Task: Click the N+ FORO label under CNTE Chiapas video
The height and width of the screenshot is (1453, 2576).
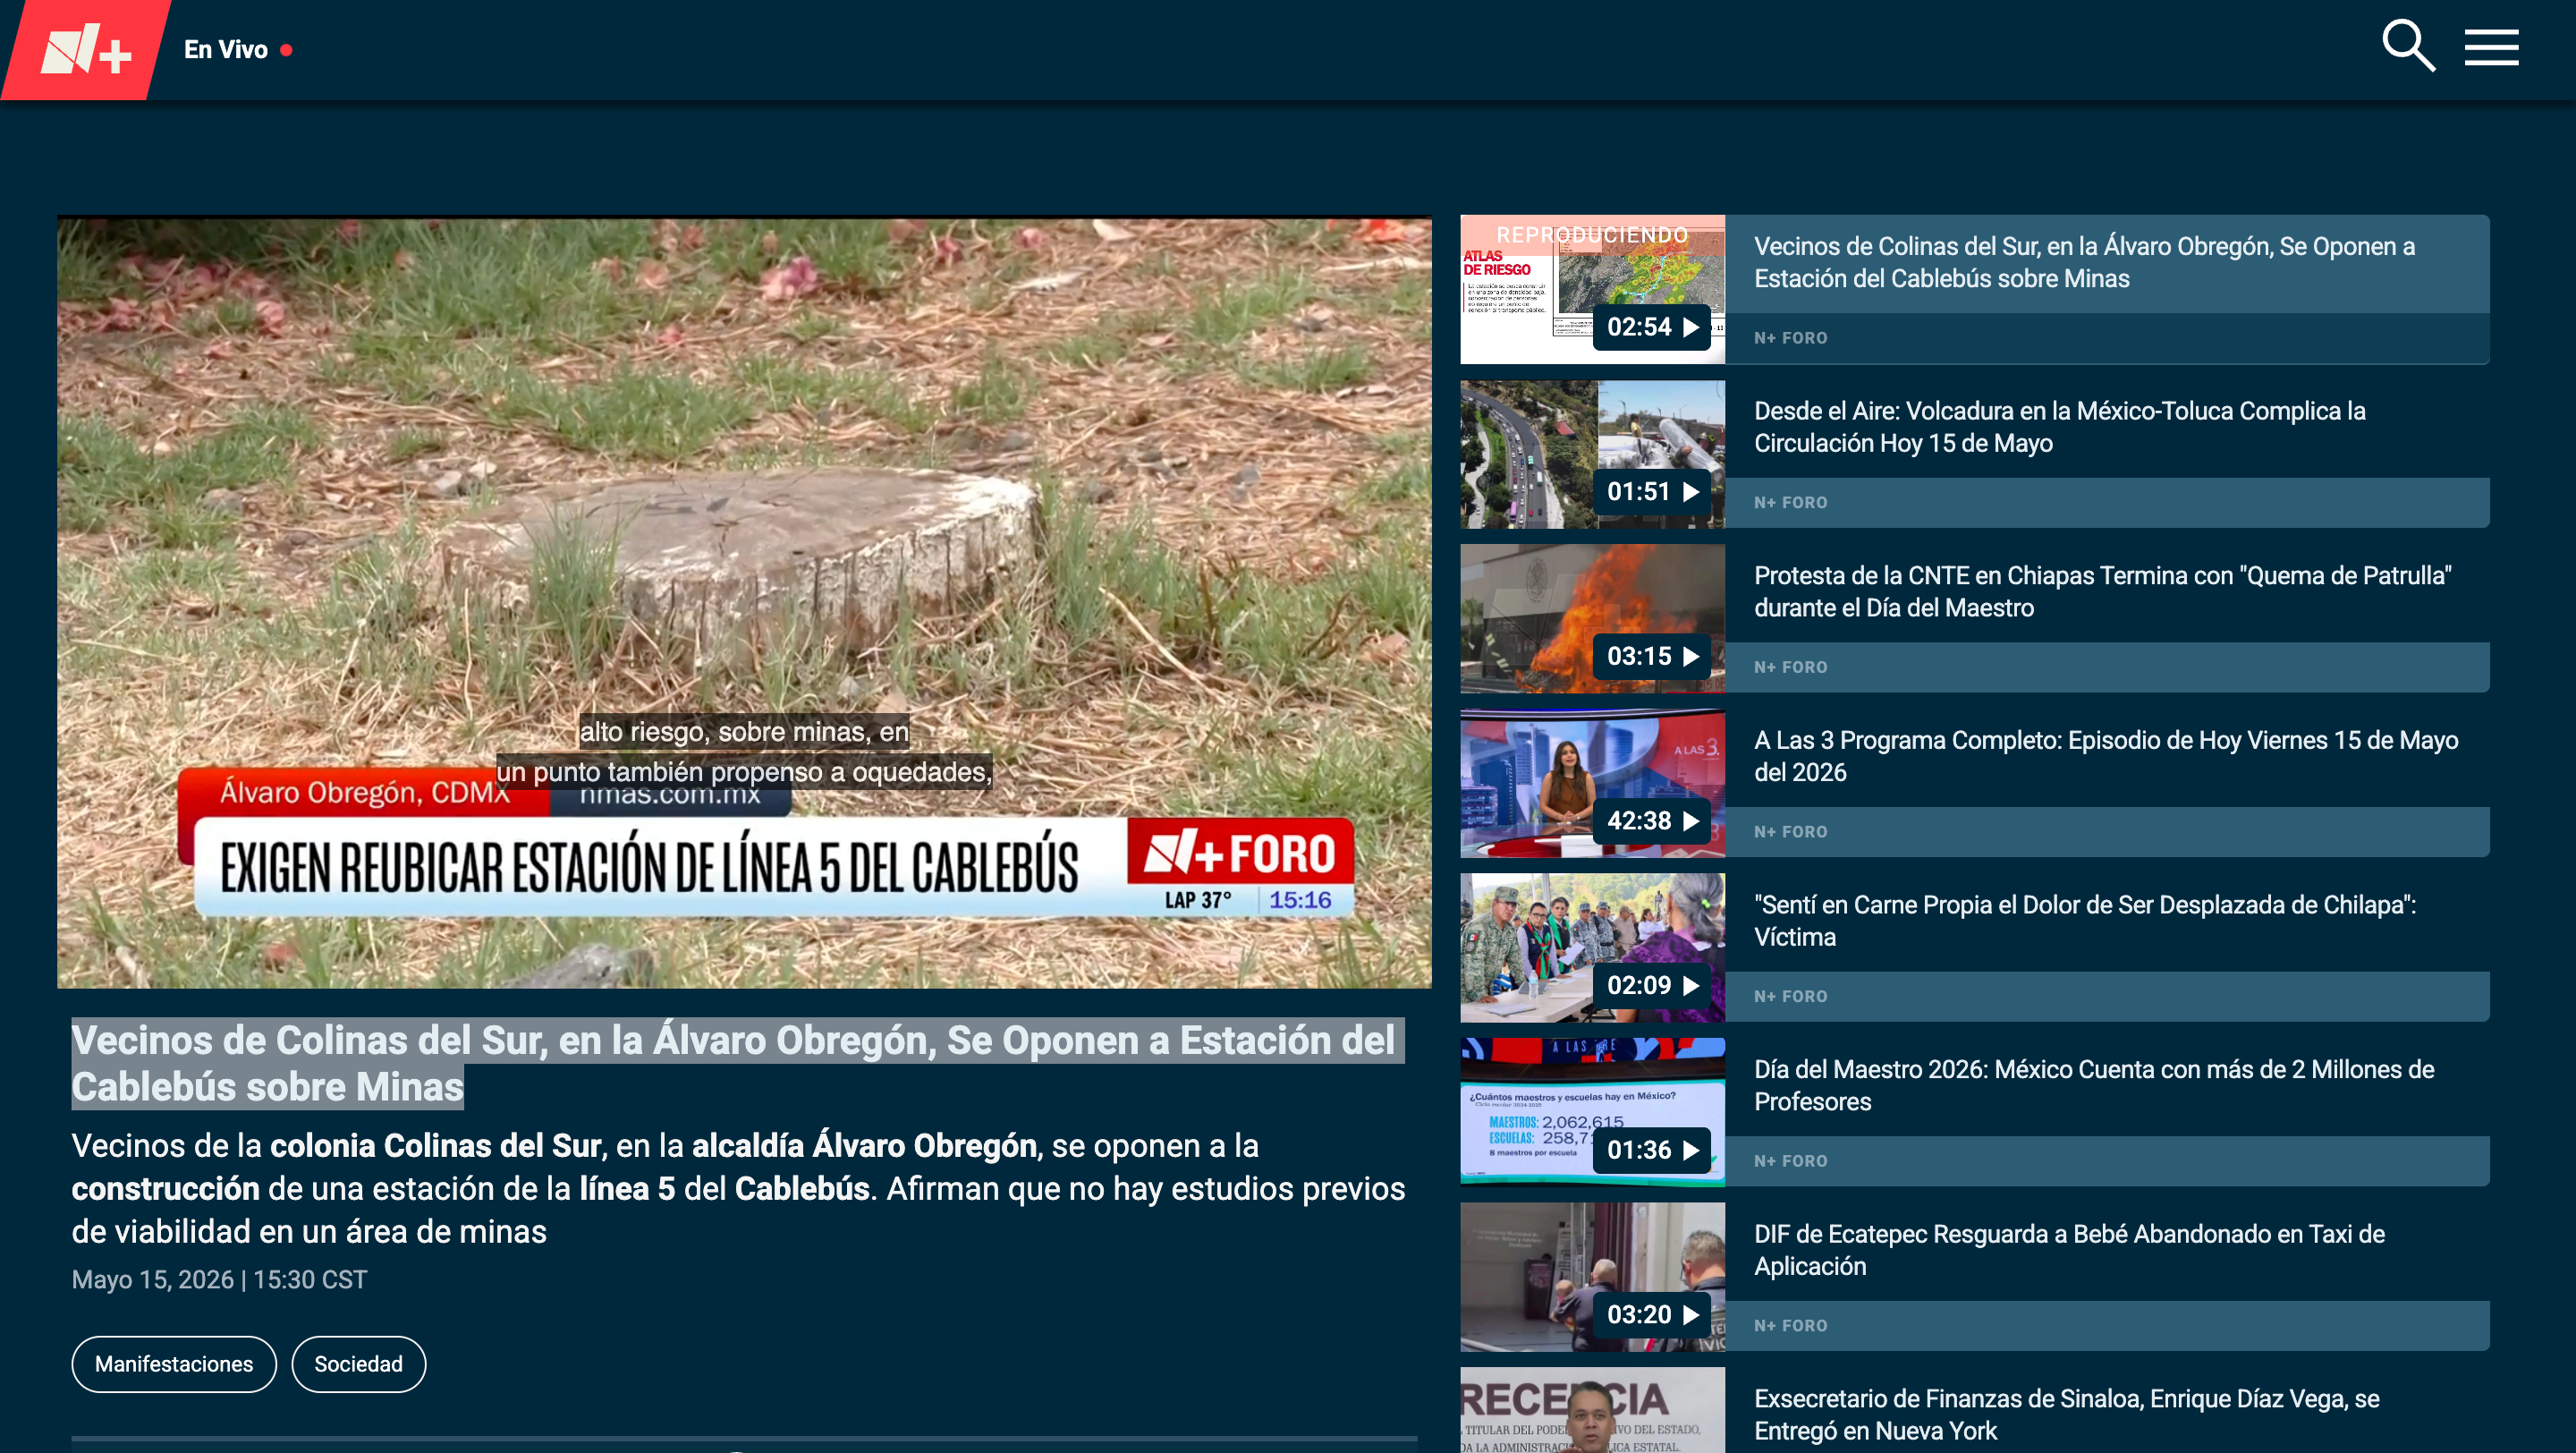Action: pos(1790,667)
